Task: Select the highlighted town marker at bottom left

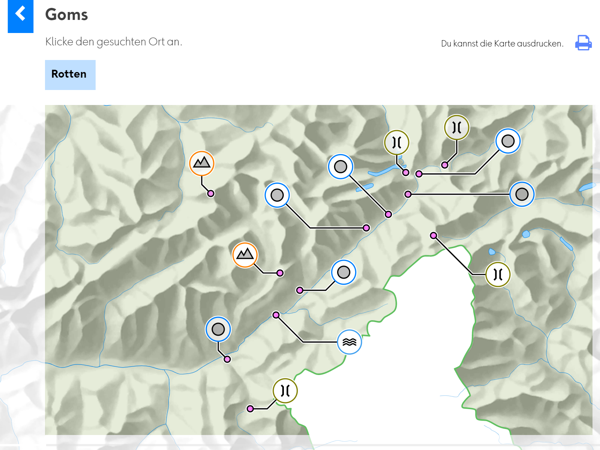Action: 218,329
